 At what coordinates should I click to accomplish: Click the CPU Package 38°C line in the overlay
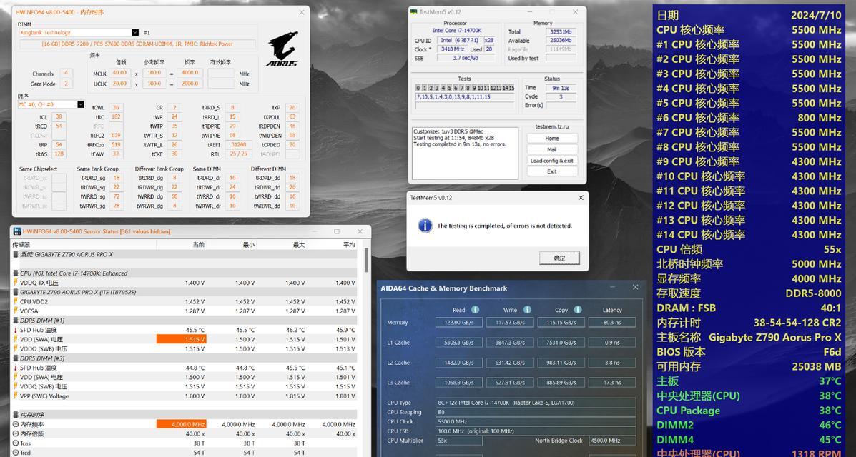(749, 411)
